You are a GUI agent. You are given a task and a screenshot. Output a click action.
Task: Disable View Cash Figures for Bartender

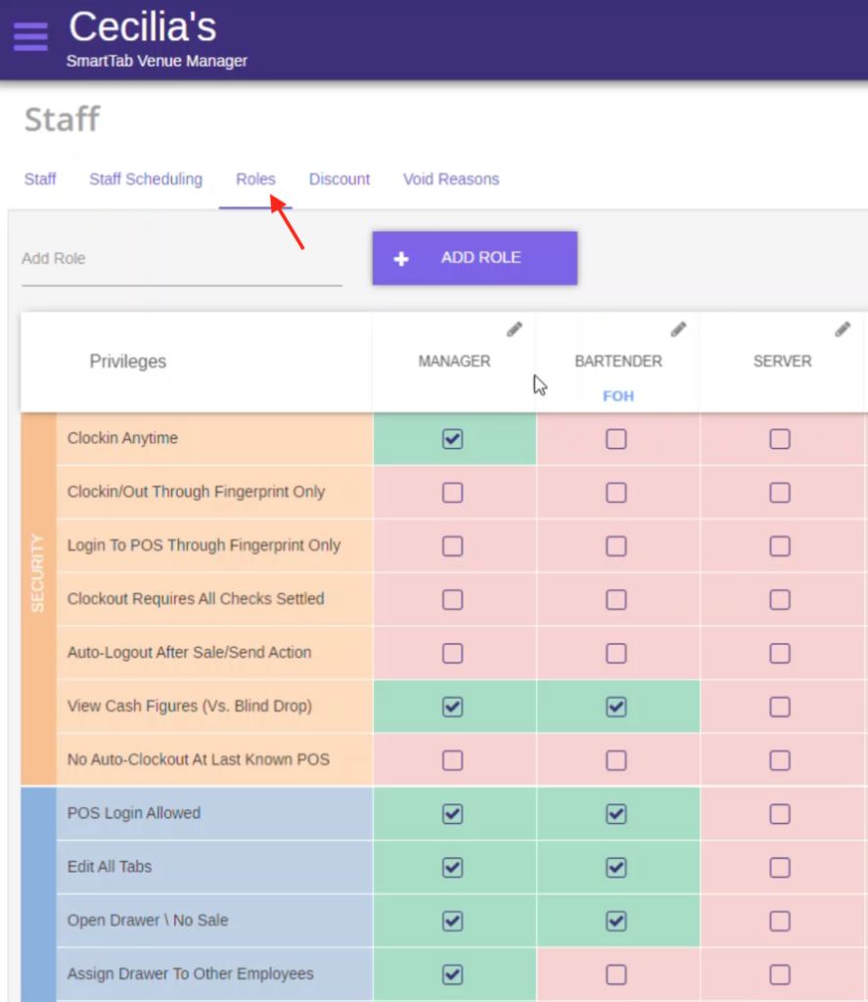616,706
